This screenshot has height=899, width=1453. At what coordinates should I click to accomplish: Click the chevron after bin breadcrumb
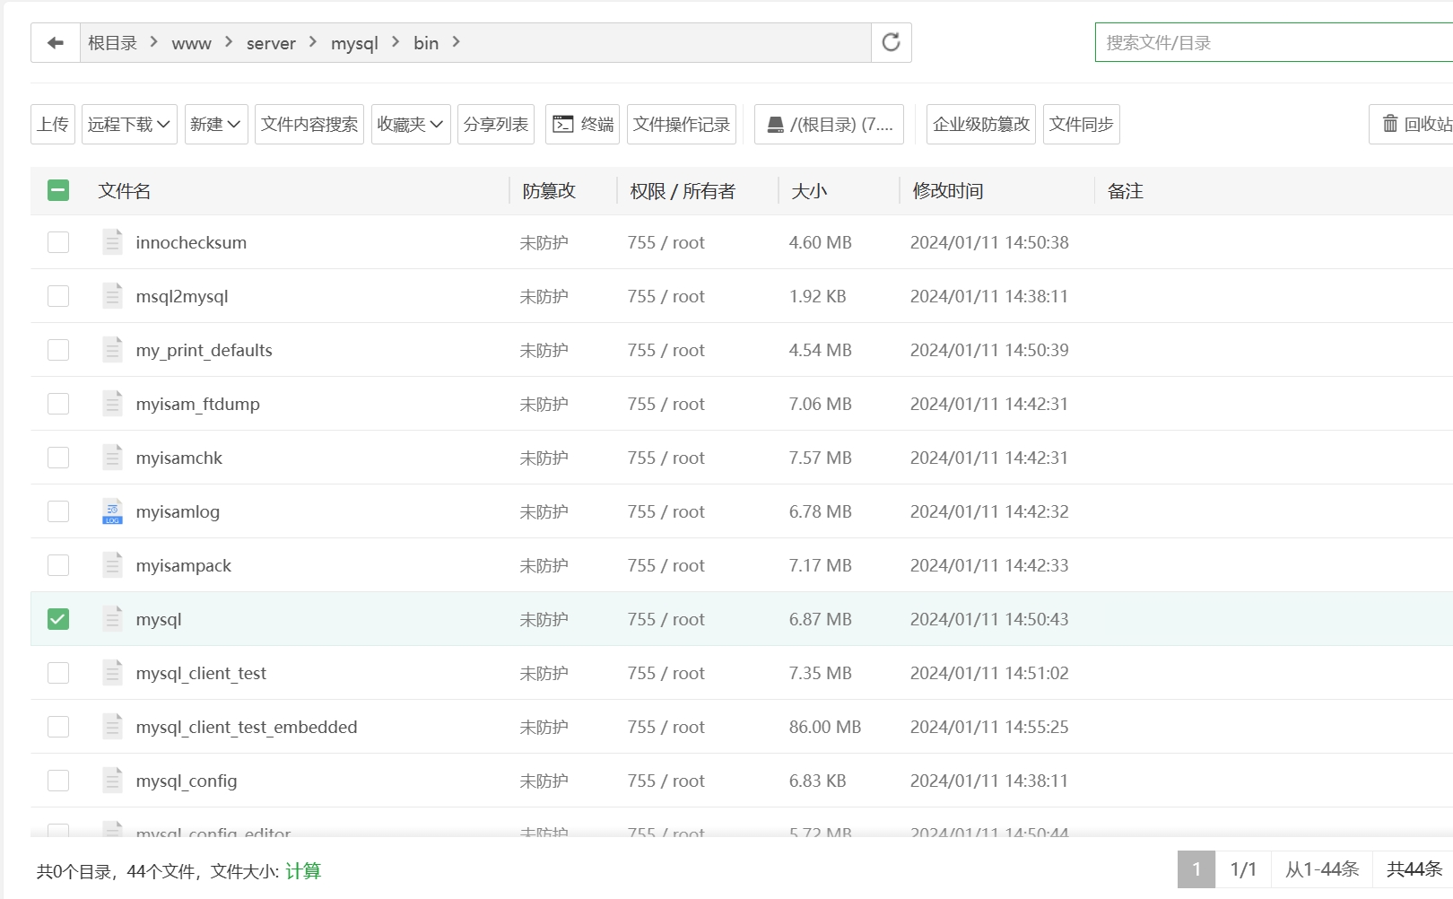(x=457, y=42)
